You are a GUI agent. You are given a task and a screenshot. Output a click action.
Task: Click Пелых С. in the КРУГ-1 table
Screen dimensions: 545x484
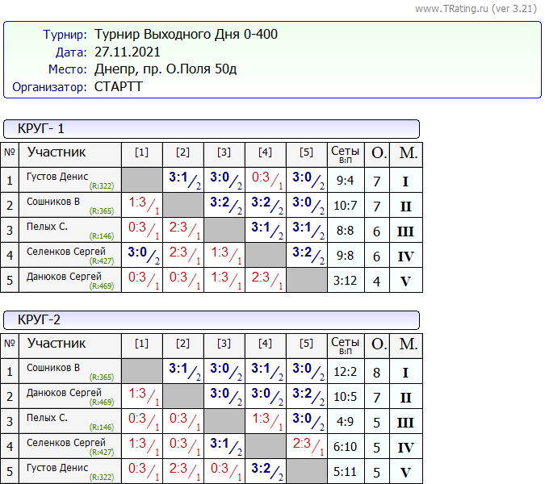pyautogui.click(x=47, y=227)
